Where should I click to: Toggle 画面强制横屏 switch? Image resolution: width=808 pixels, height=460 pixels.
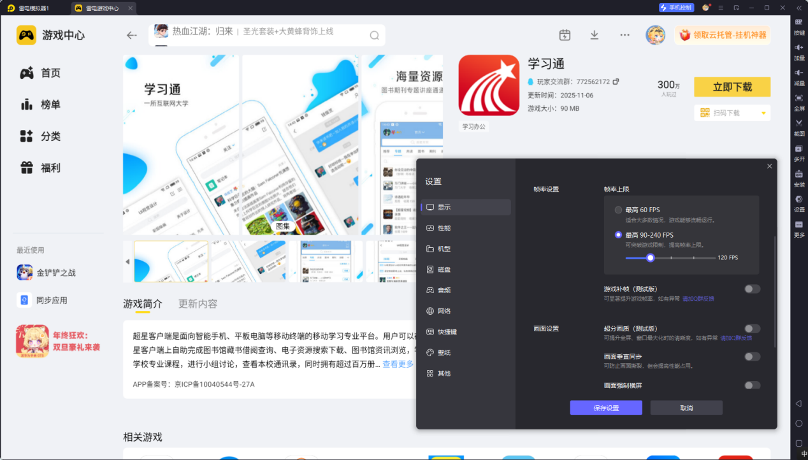coord(753,385)
